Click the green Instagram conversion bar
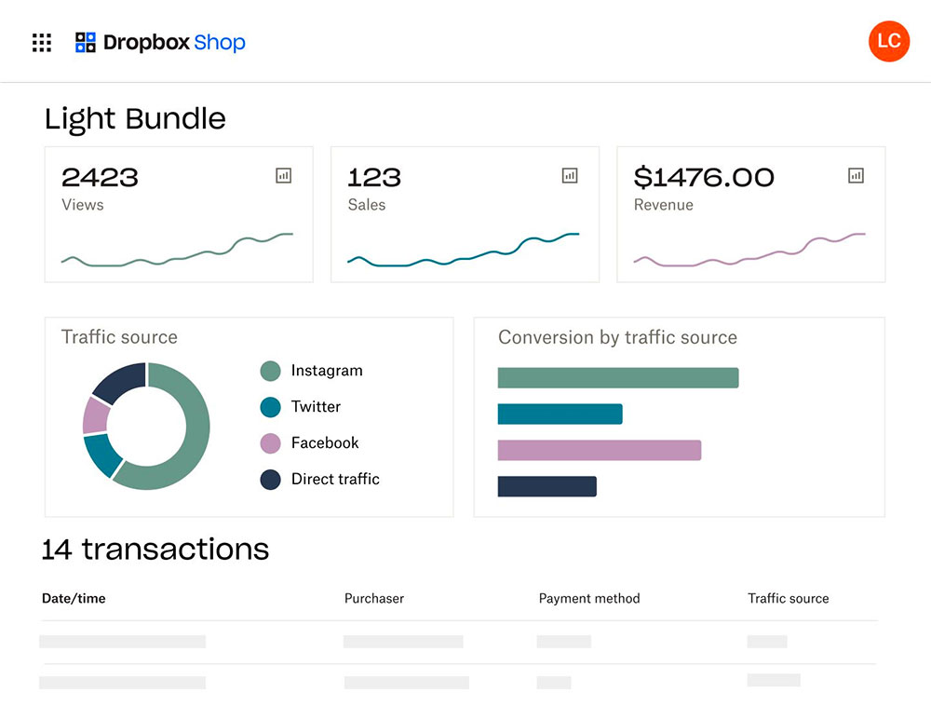This screenshot has width=931, height=706. (x=618, y=377)
